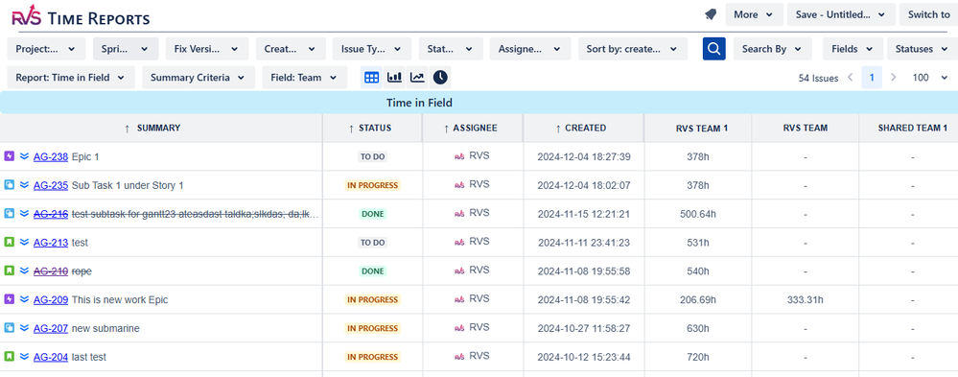Open issue link AG-235
Screen dimensions: 958x377
(x=51, y=185)
